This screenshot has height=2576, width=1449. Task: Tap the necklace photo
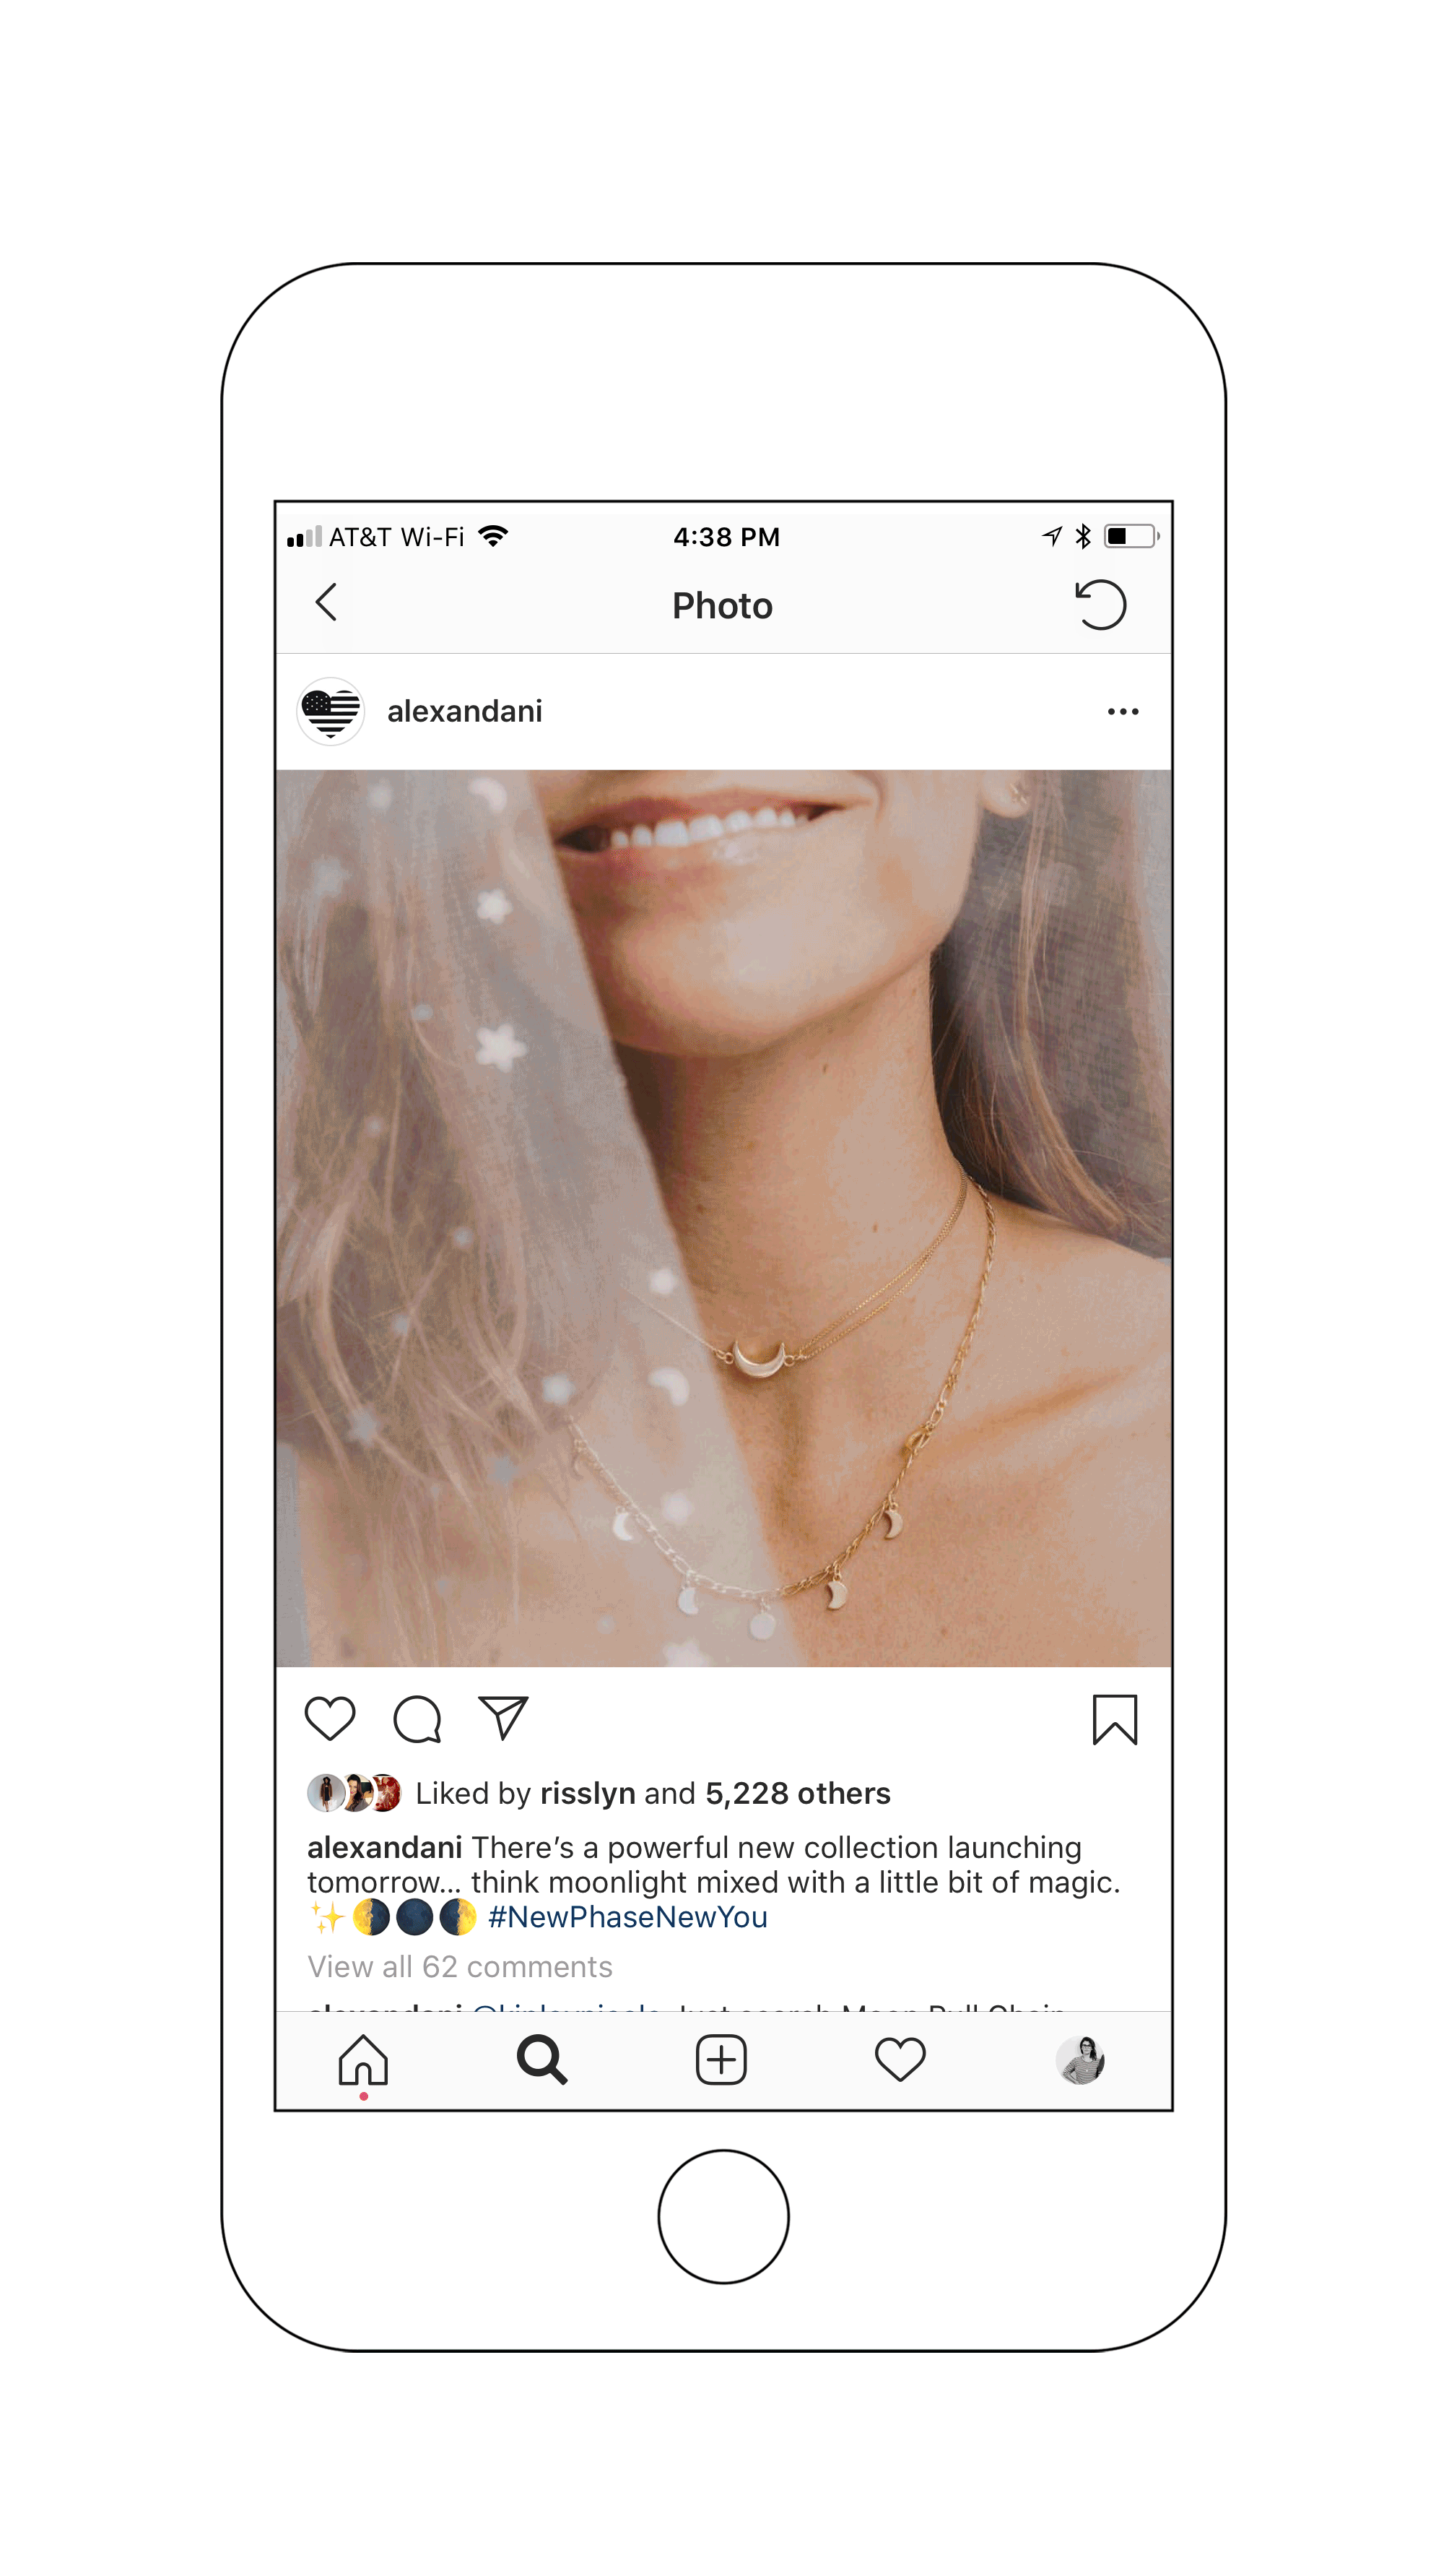[x=723, y=1218]
